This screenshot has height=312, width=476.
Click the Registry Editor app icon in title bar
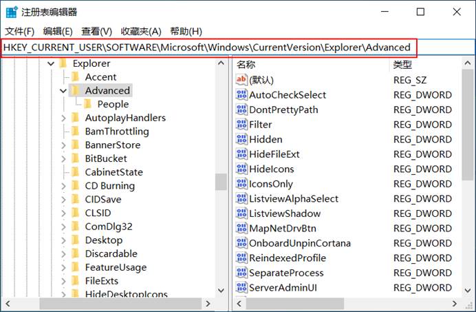pyautogui.click(x=11, y=12)
